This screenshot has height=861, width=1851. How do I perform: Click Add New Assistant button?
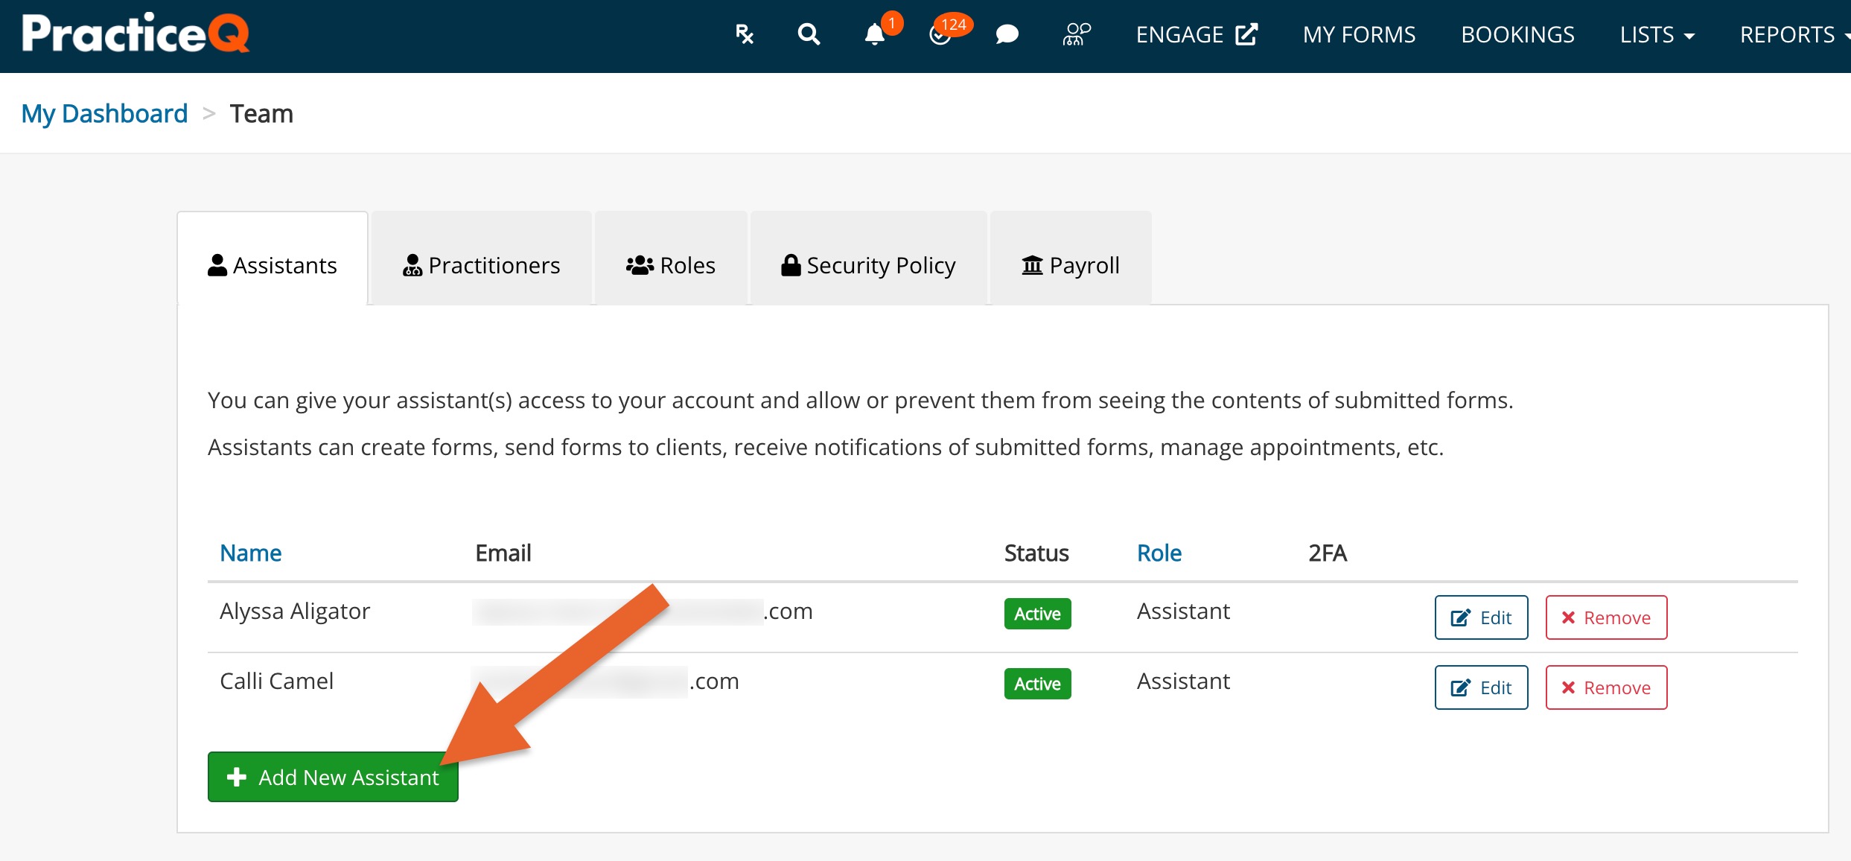coord(333,777)
